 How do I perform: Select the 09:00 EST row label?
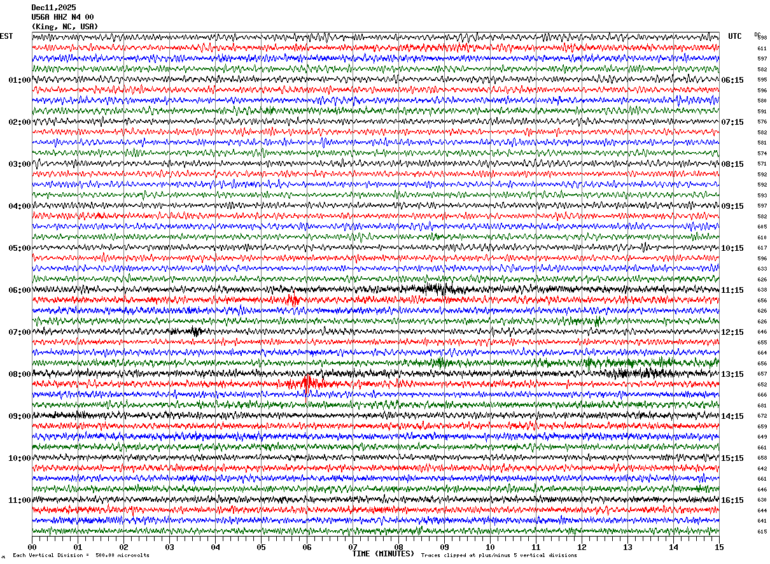coord(19,416)
